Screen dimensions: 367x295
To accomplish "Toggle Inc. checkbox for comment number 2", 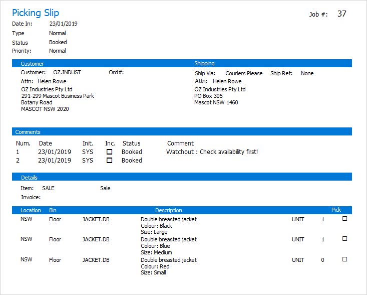I will [x=109, y=161].
